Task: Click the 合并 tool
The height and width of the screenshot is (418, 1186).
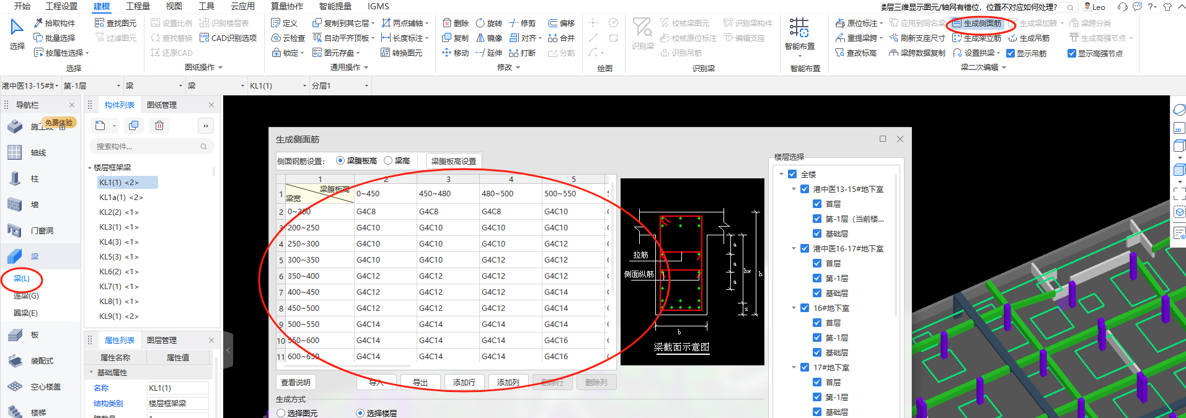Action: click(562, 38)
